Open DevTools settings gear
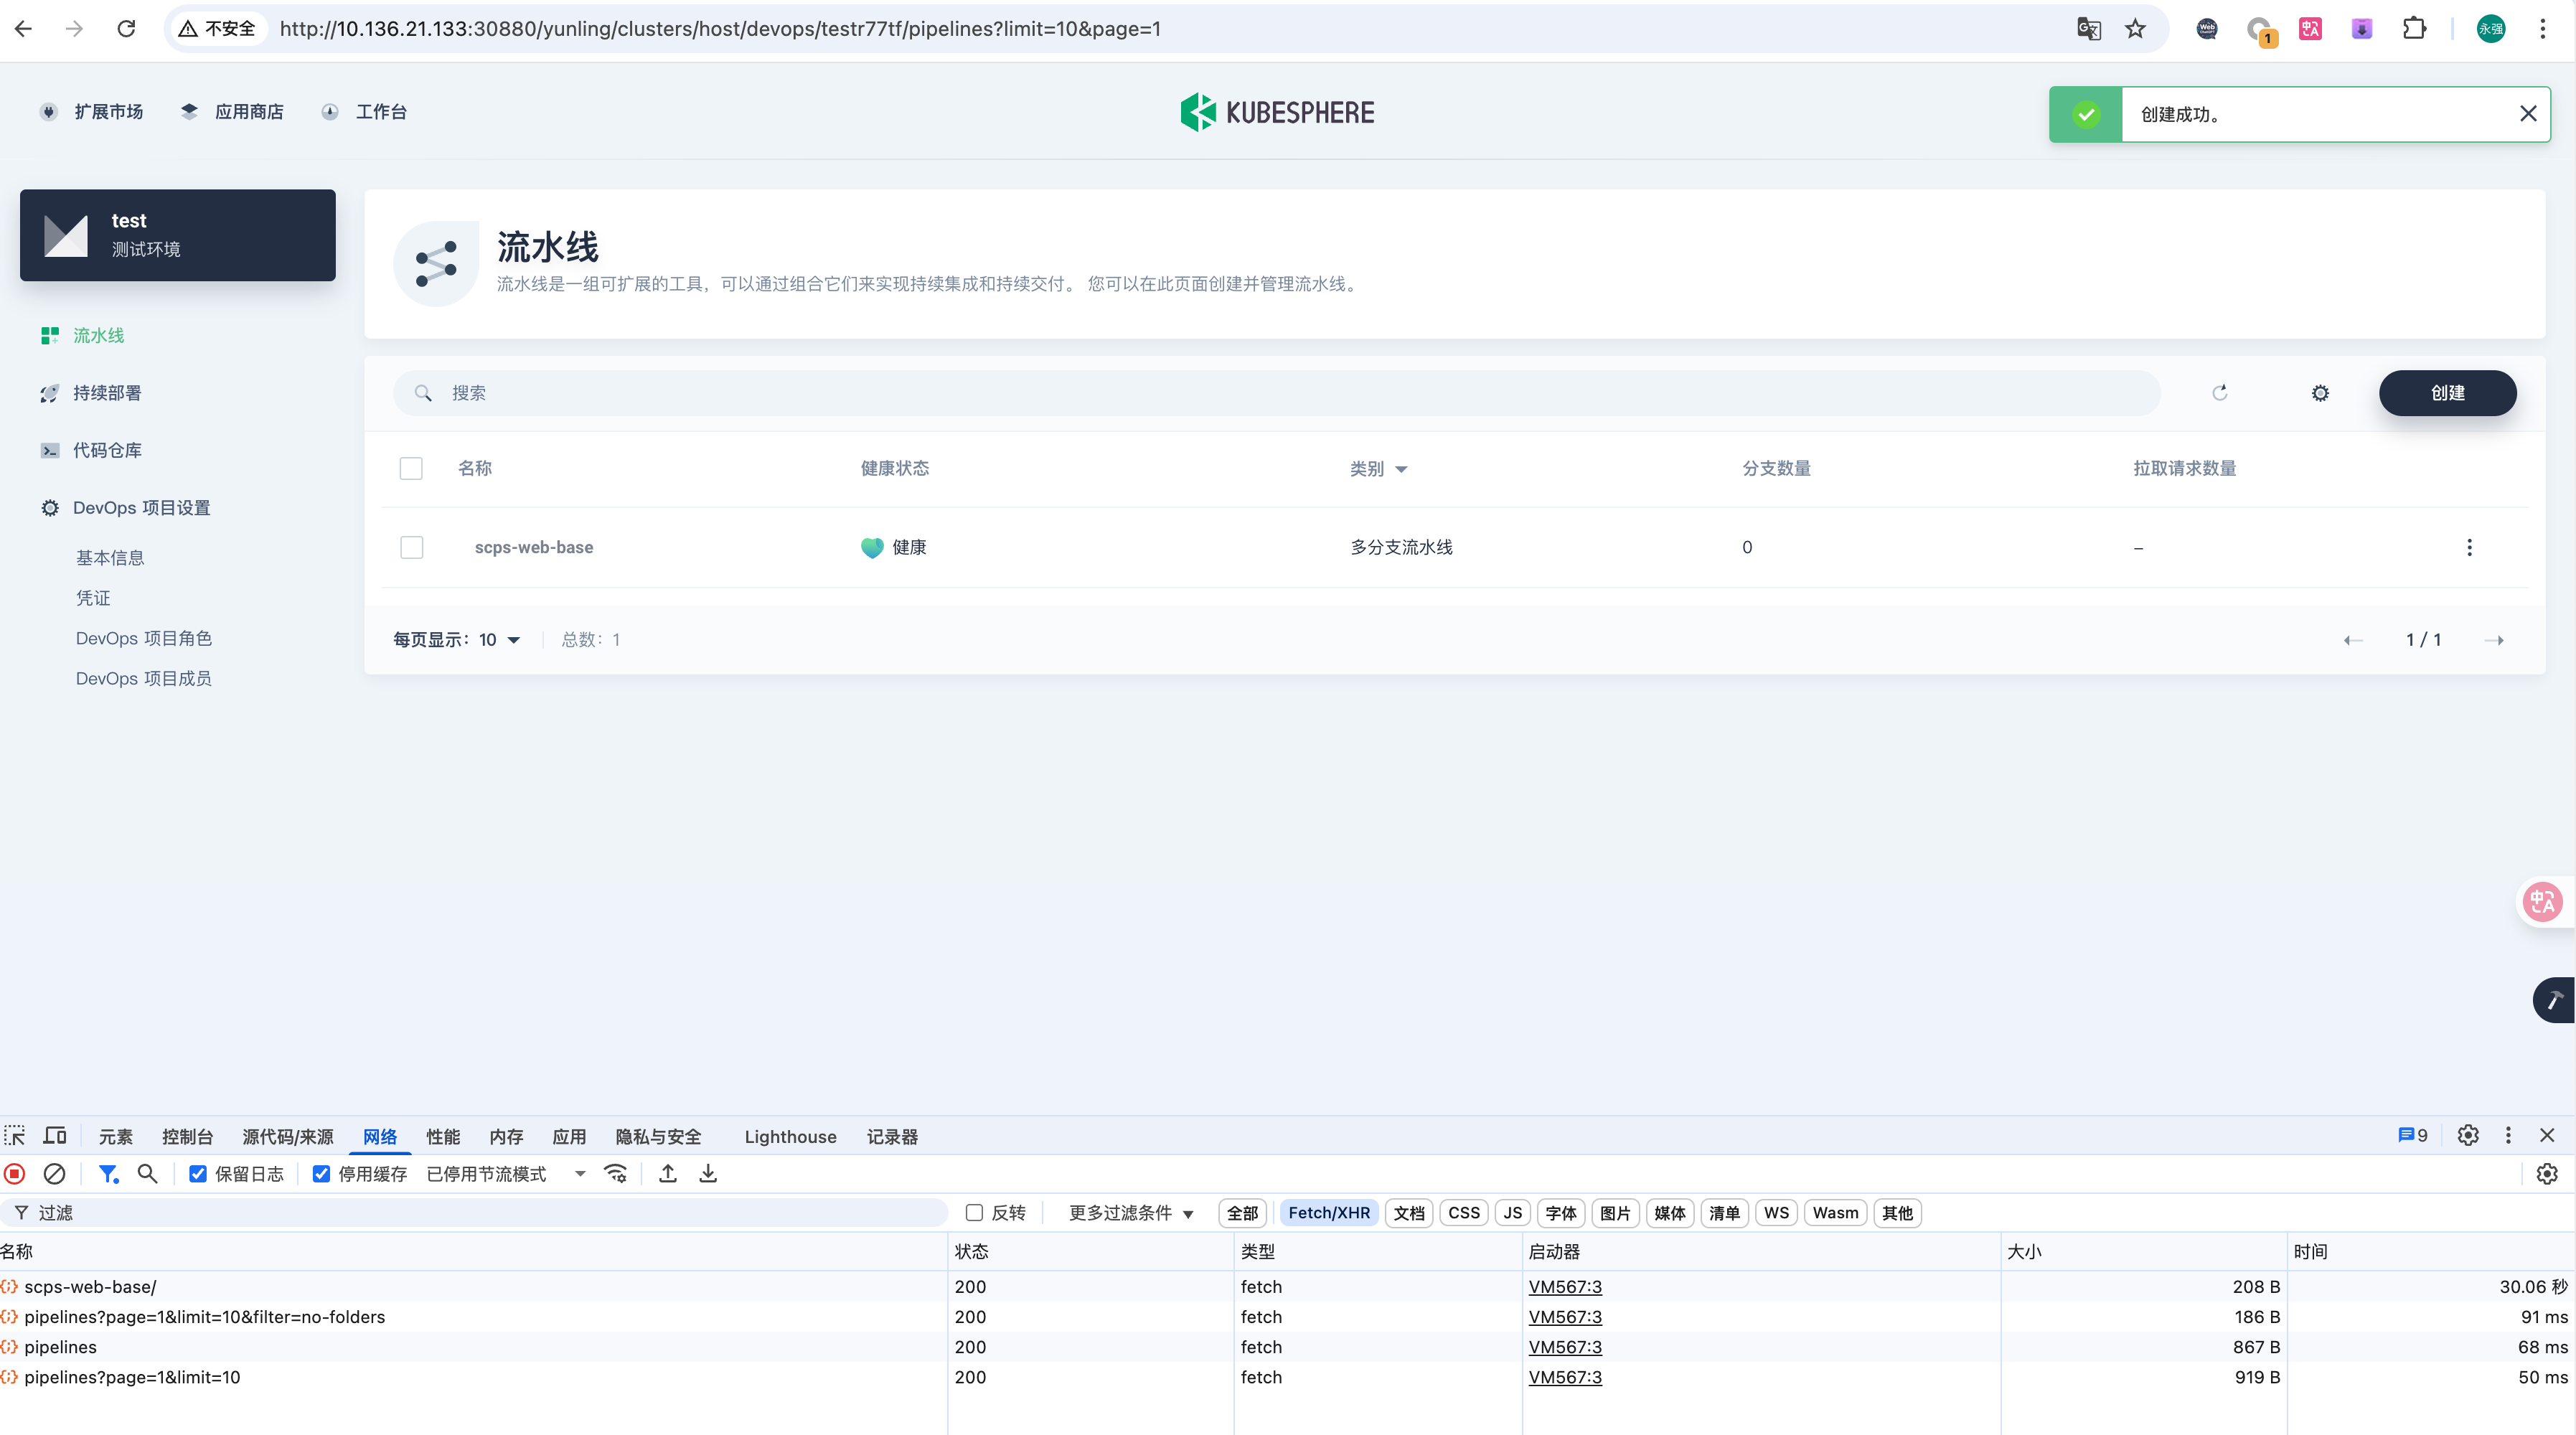 [2468, 1136]
